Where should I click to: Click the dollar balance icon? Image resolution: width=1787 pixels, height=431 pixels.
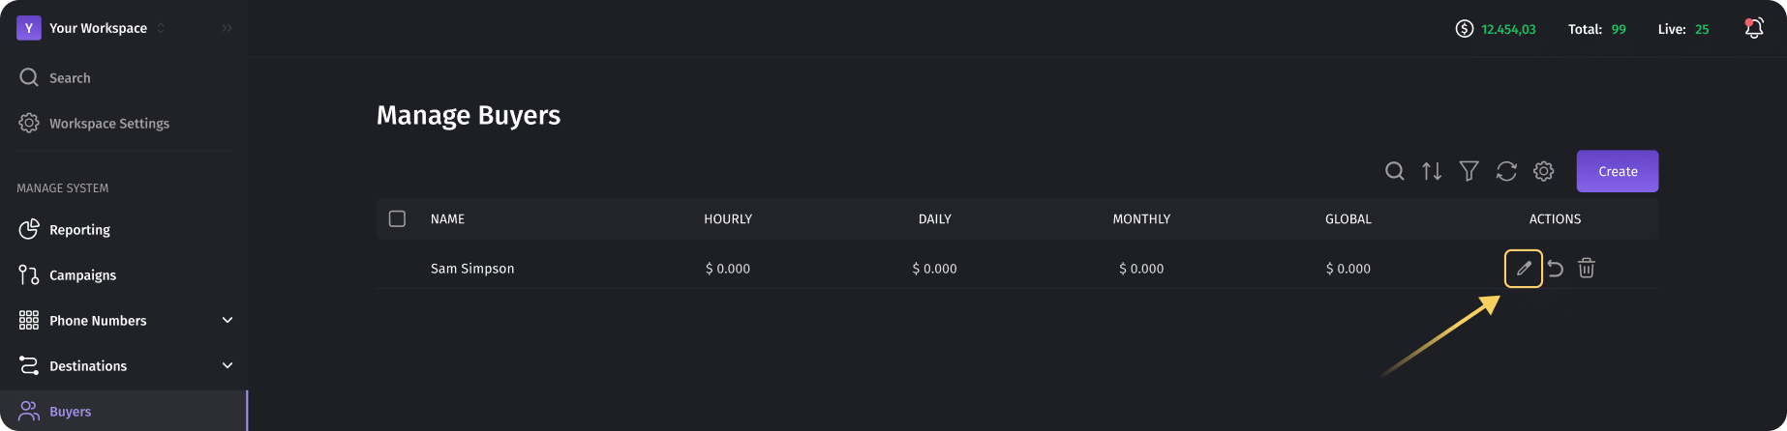(1465, 29)
